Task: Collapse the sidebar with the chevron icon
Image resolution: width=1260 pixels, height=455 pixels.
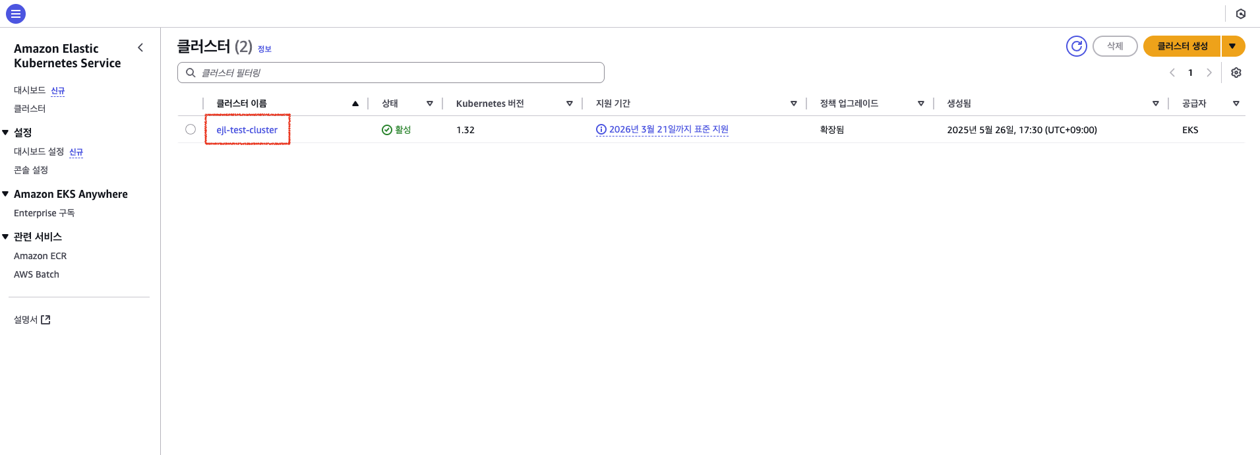Action: (140, 47)
